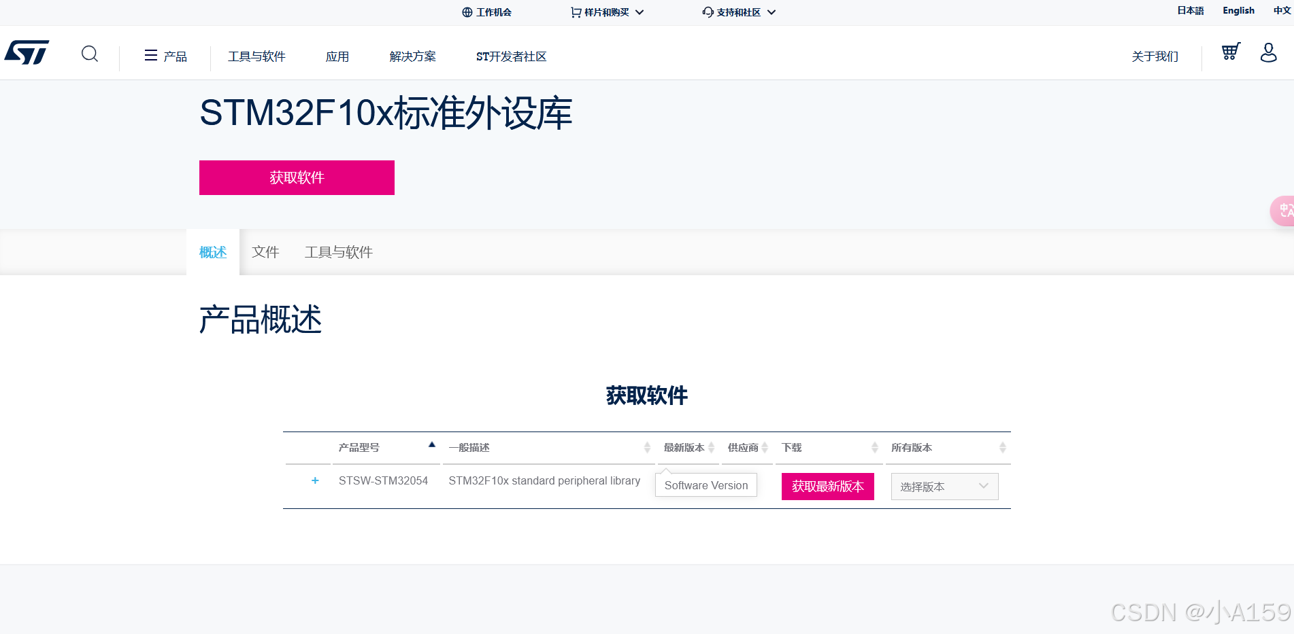The image size is (1294, 634).
Task: Click the floating translate widget icon
Action: [1283, 211]
